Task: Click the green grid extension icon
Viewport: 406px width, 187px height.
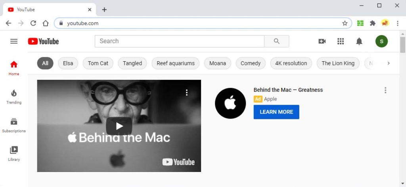Action: 360,23
